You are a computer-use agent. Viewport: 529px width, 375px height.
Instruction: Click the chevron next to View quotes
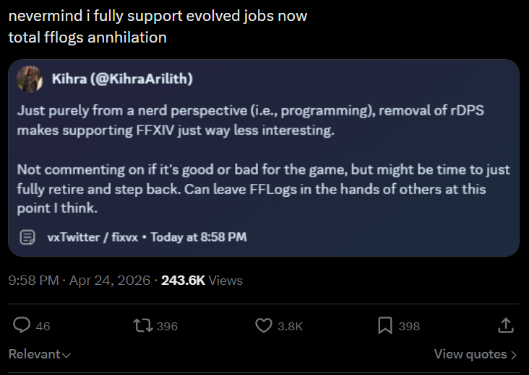(514, 355)
